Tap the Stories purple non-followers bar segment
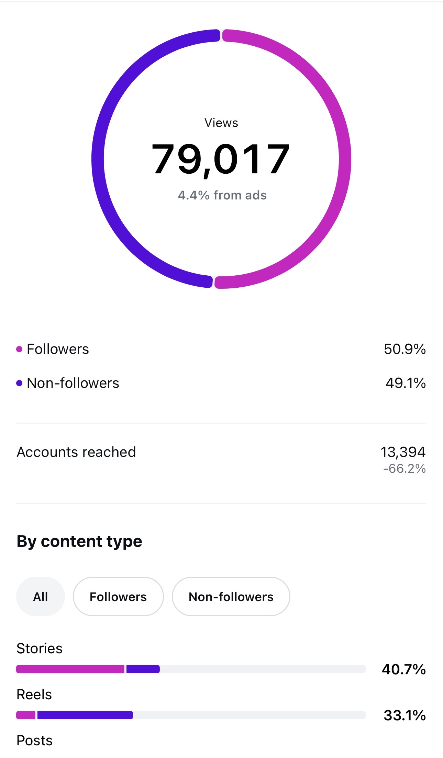Viewport: 443px width, 758px height. 143,669
